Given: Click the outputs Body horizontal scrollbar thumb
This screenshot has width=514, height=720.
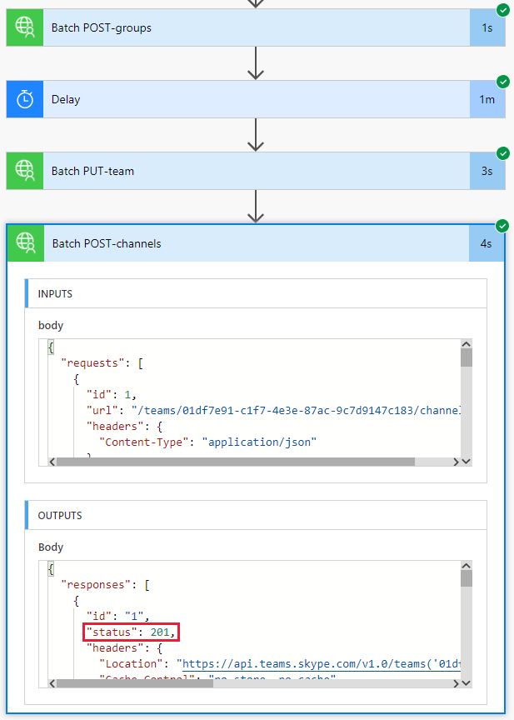Looking at the screenshot, I should (135, 683).
